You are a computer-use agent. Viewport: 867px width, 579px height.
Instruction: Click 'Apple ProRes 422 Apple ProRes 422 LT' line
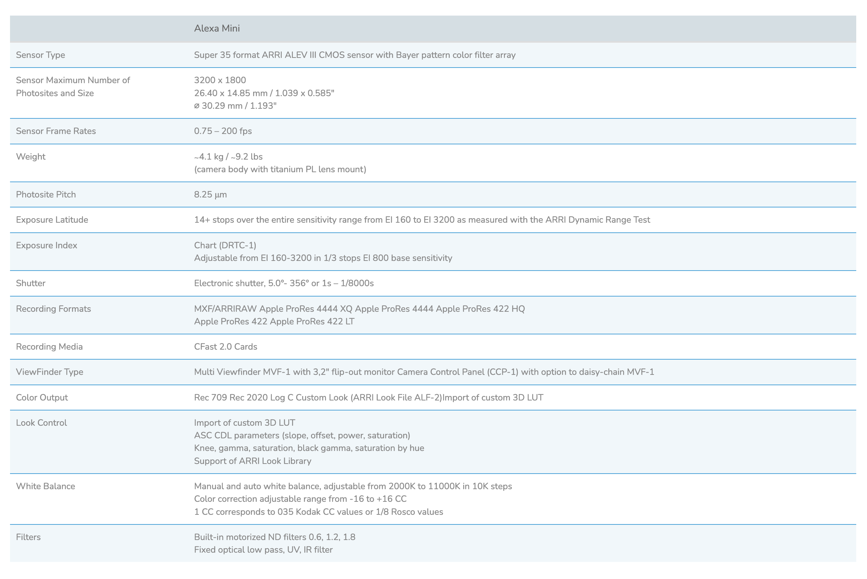(274, 321)
